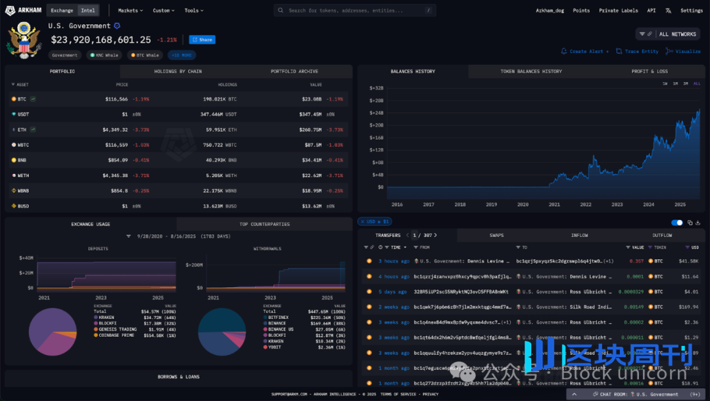The height and width of the screenshot is (401, 710).
Task: Click the Bitfinex legend swatch under withdrawals
Action: pos(266,318)
